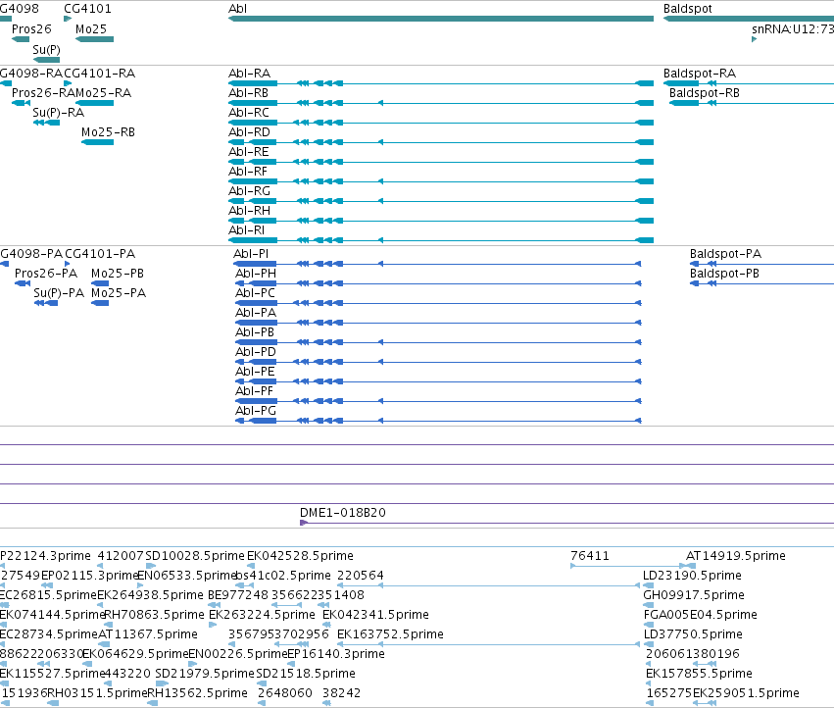Open the Abl-PD protein label
Viewport: 834px width, 708px height.
(256, 352)
